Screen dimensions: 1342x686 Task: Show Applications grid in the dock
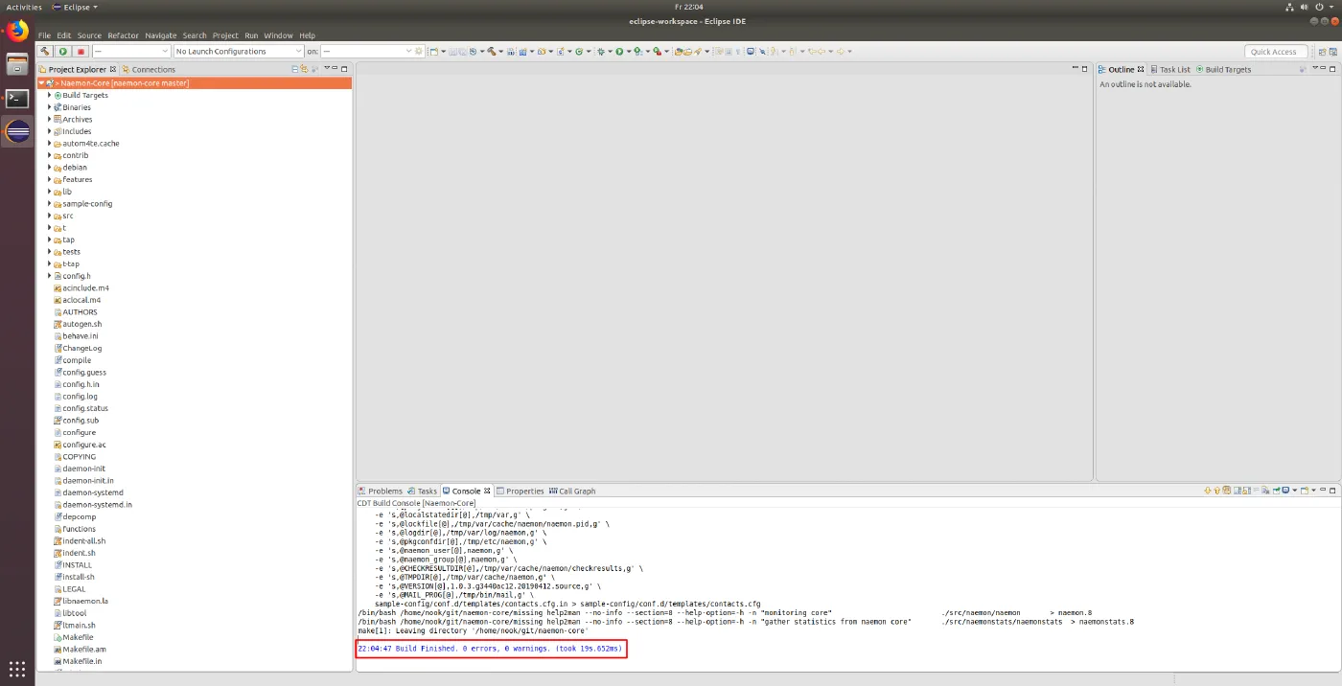pyautogui.click(x=17, y=669)
